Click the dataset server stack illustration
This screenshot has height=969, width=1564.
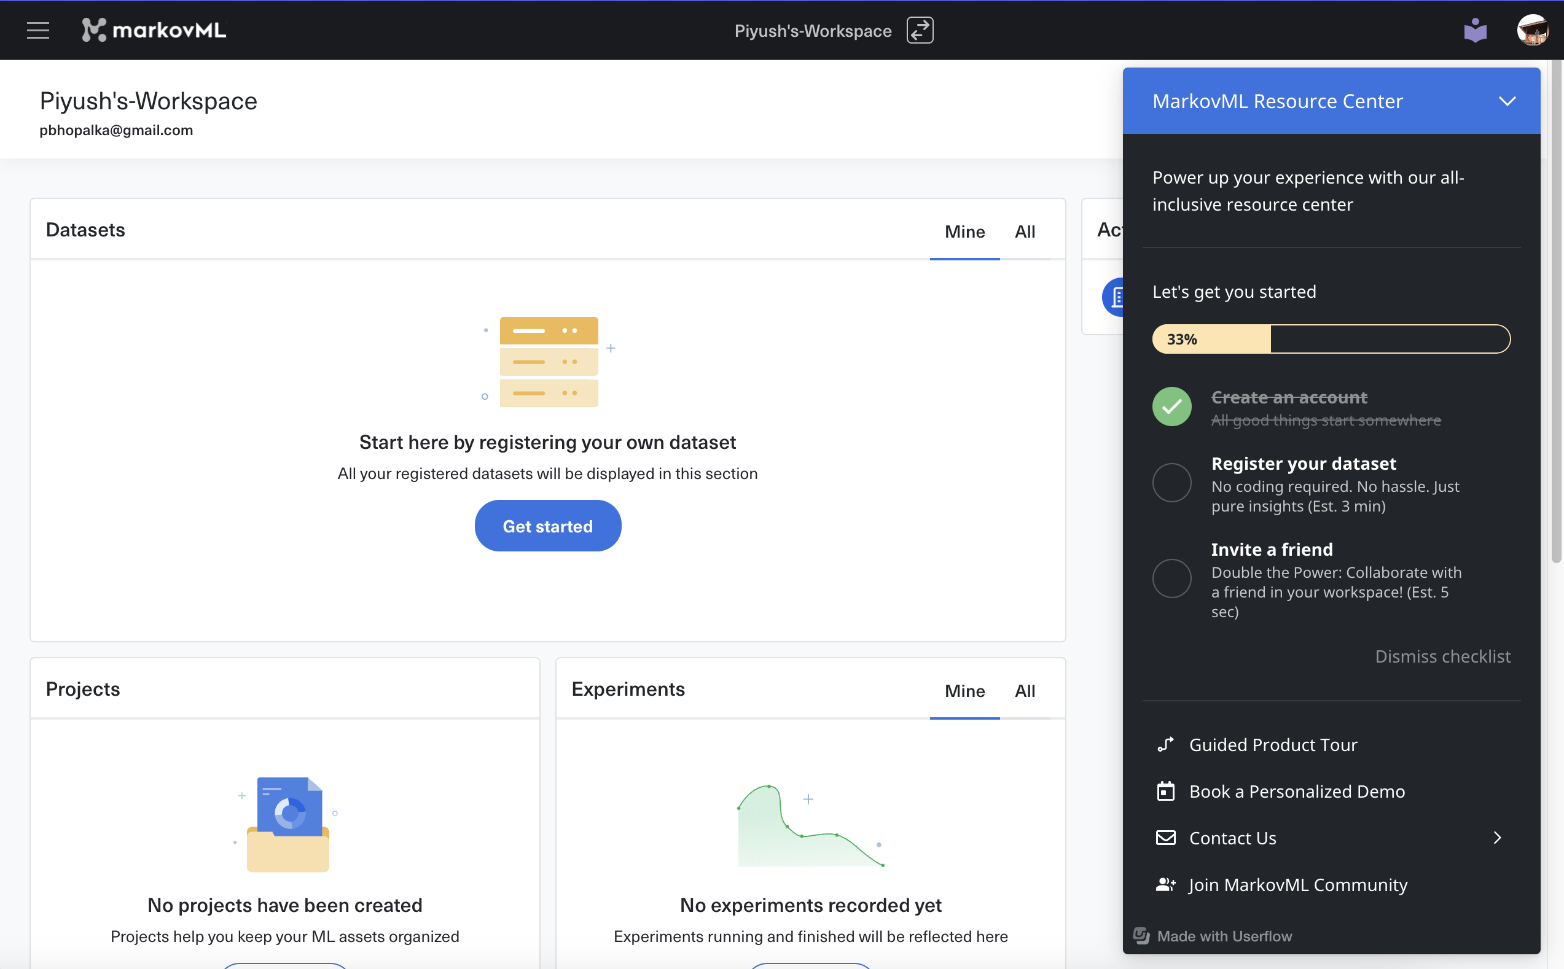tap(549, 362)
